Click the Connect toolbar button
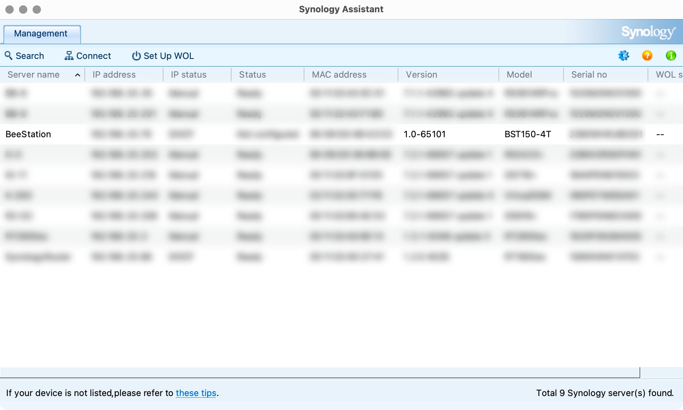This screenshot has width=683, height=410. pos(88,56)
